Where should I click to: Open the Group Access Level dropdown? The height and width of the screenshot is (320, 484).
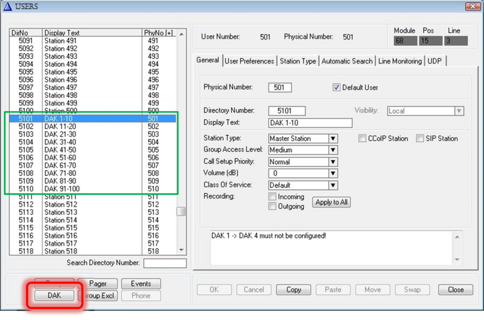point(333,150)
